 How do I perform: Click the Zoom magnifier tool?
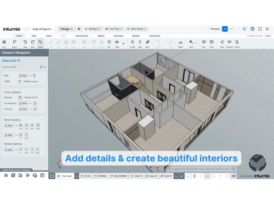point(191,42)
